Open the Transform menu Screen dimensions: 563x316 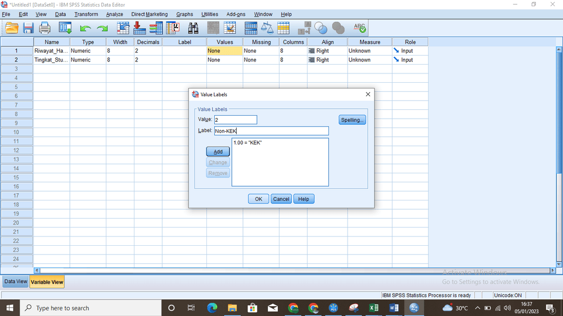pos(86,15)
